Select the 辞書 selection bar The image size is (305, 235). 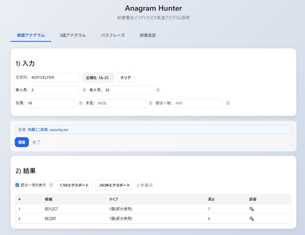tap(153, 130)
